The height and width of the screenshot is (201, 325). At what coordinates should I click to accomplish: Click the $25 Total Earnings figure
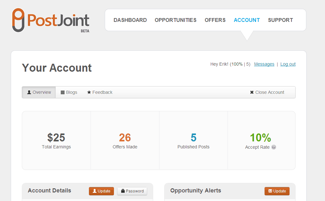tap(56, 138)
